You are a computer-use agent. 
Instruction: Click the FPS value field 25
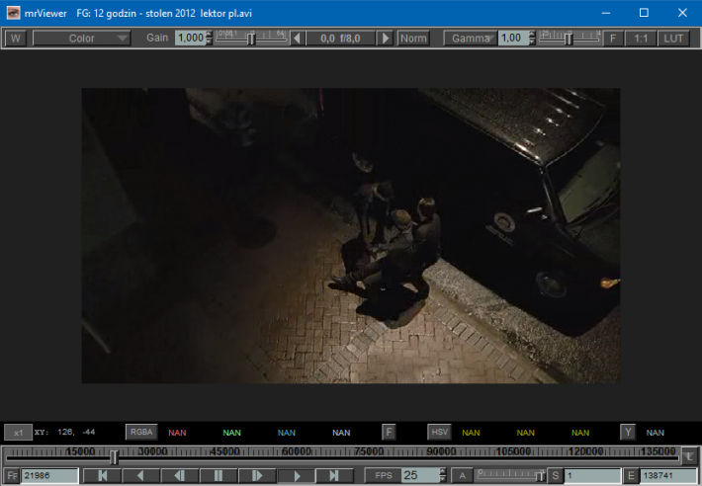coord(420,476)
